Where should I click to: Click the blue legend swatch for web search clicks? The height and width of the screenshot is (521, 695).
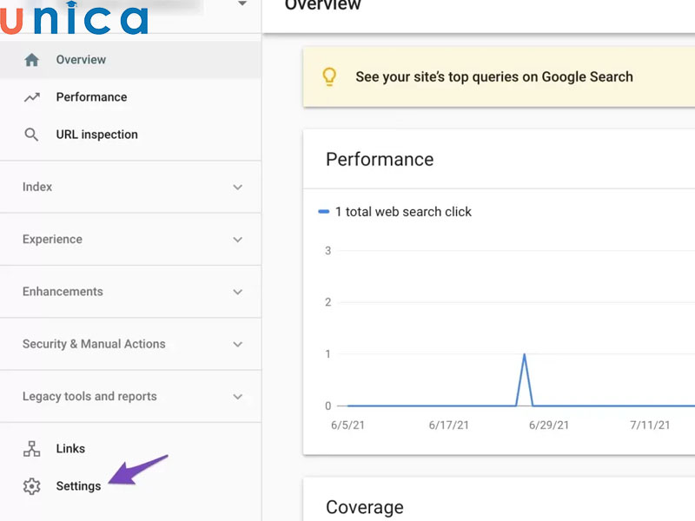tap(324, 212)
